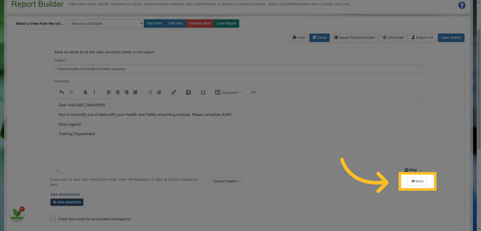
Task: Click the Email button
Action: click(x=319, y=38)
